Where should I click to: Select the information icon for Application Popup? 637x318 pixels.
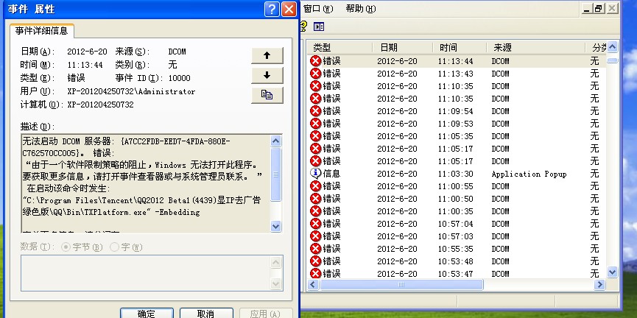click(315, 174)
